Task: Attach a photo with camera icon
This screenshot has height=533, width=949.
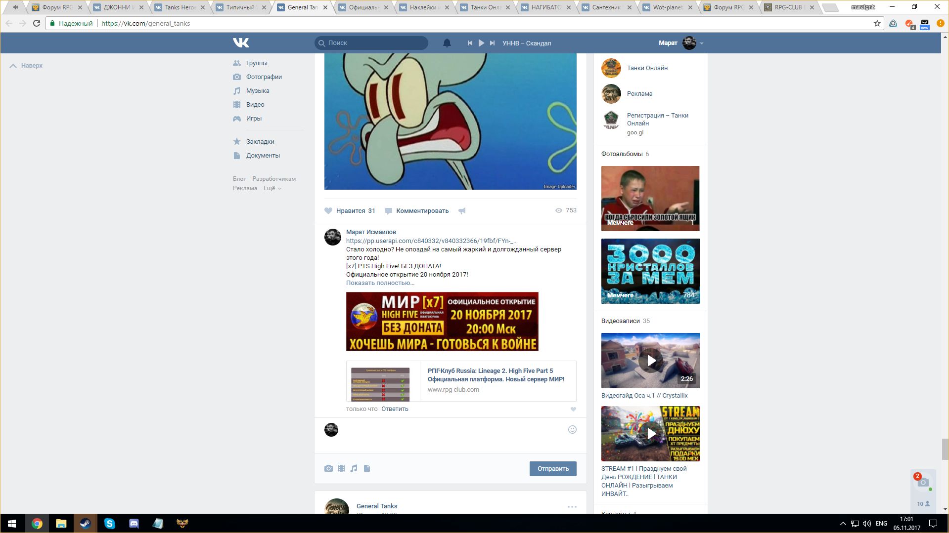Action: tap(328, 468)
